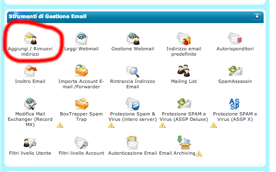Open the Inoltro Email icon
The width and height of the screenshot is (276, 172).
pos(30,71)
